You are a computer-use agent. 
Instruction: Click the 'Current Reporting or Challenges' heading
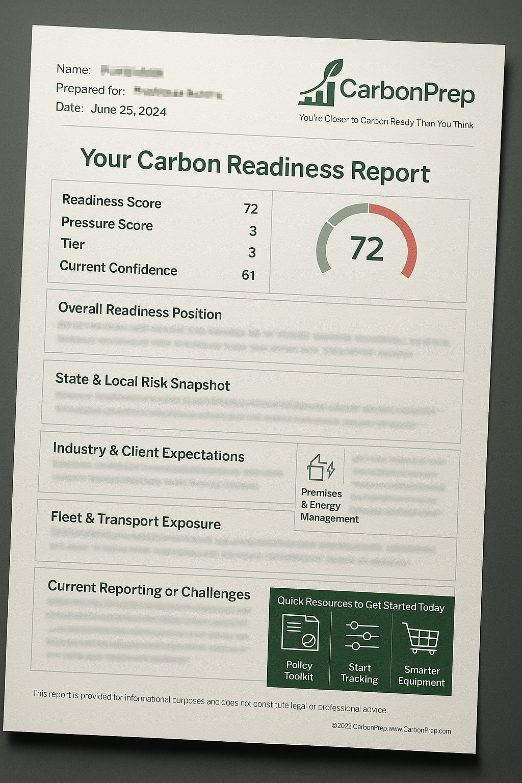[x=149, y=590]
